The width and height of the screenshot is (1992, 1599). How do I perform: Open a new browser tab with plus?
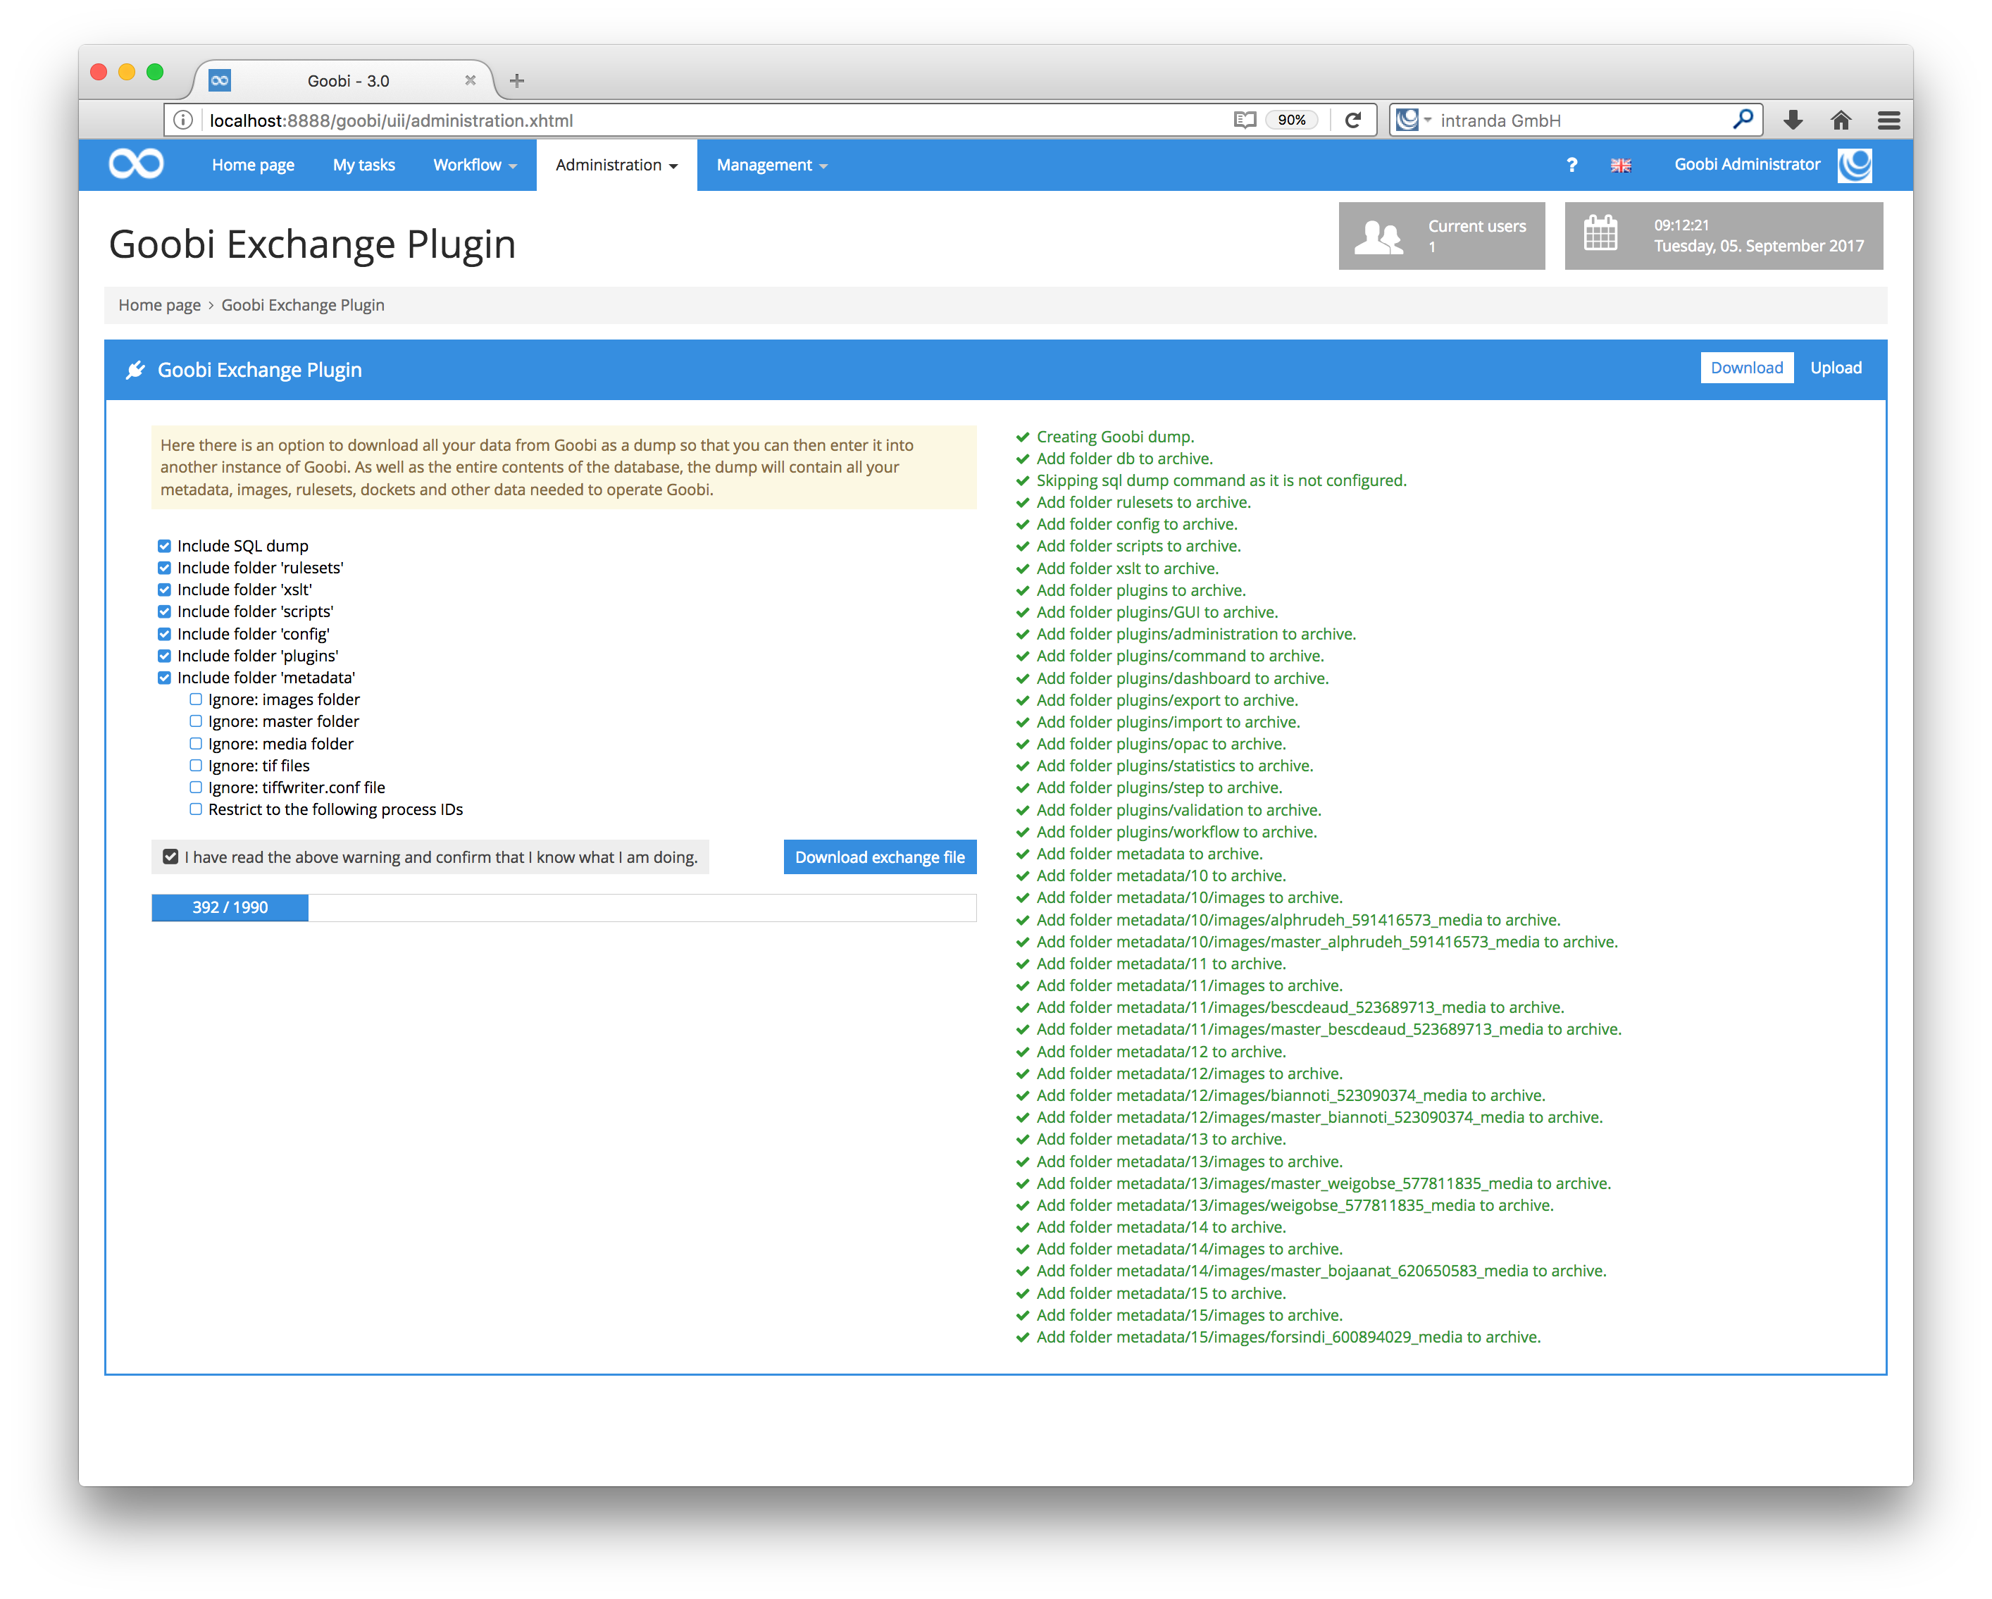pos(516,80)
